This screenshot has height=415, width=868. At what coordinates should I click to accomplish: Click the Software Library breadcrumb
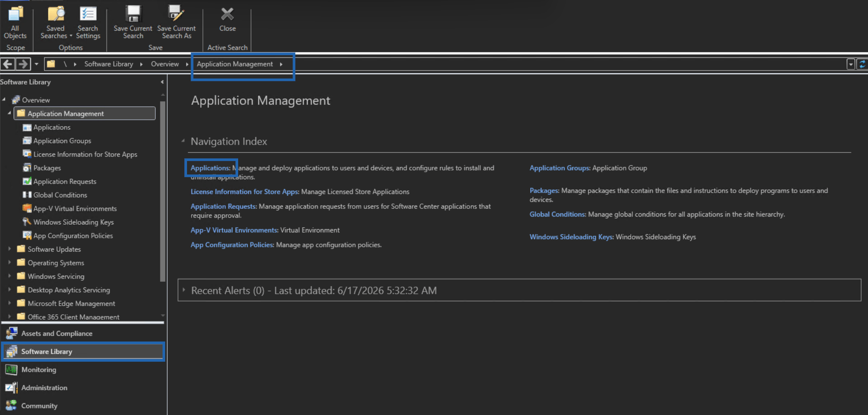click(x=109, y=64)
